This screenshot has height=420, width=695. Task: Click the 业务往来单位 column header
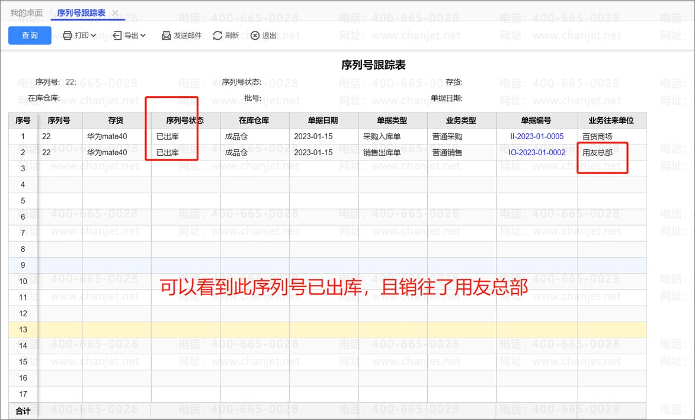(x=611, y=120)
